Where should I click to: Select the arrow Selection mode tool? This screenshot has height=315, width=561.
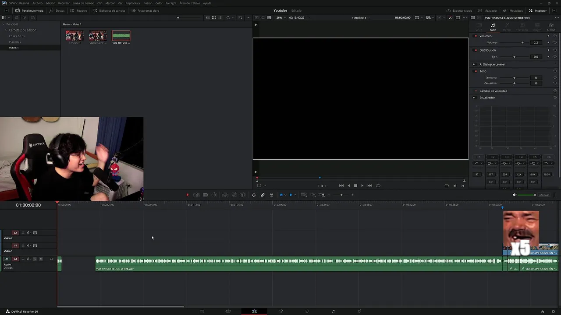(x=188, y=195)
